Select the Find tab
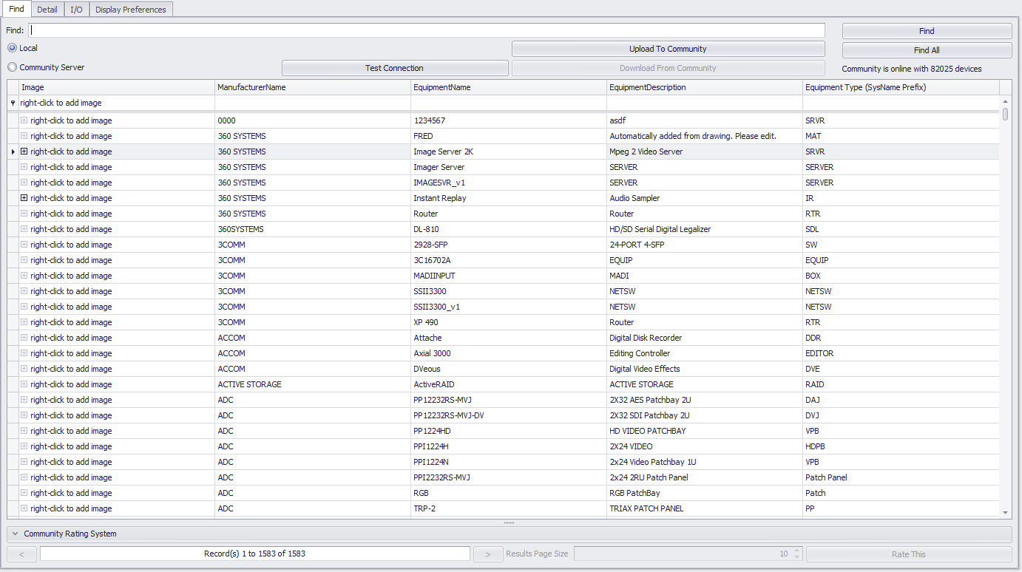This screenshot has height=572, width=1022. 16,9
